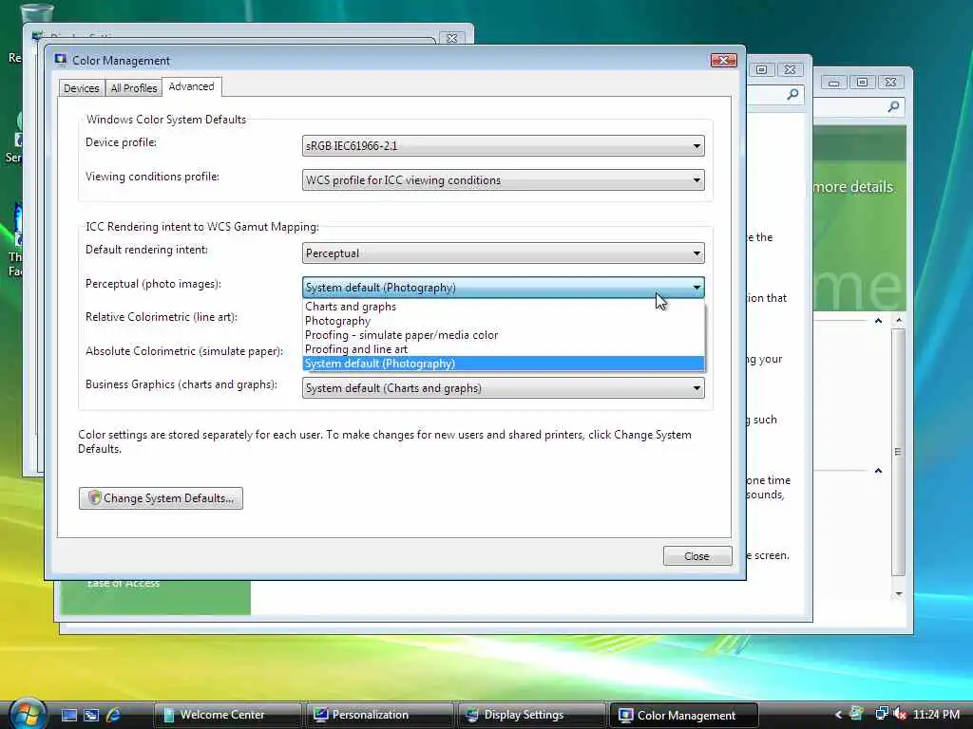Collapse upper section chevron in Welcome Center
The width and height of the screenshot is (973, 729).
878,321
